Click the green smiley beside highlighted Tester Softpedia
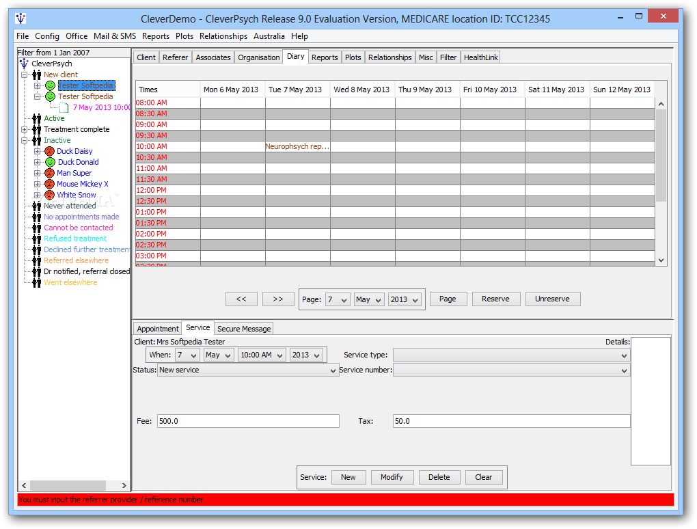The width and height of the screenshot is (697, 529). pyautogui.click(x=51, y=85)
